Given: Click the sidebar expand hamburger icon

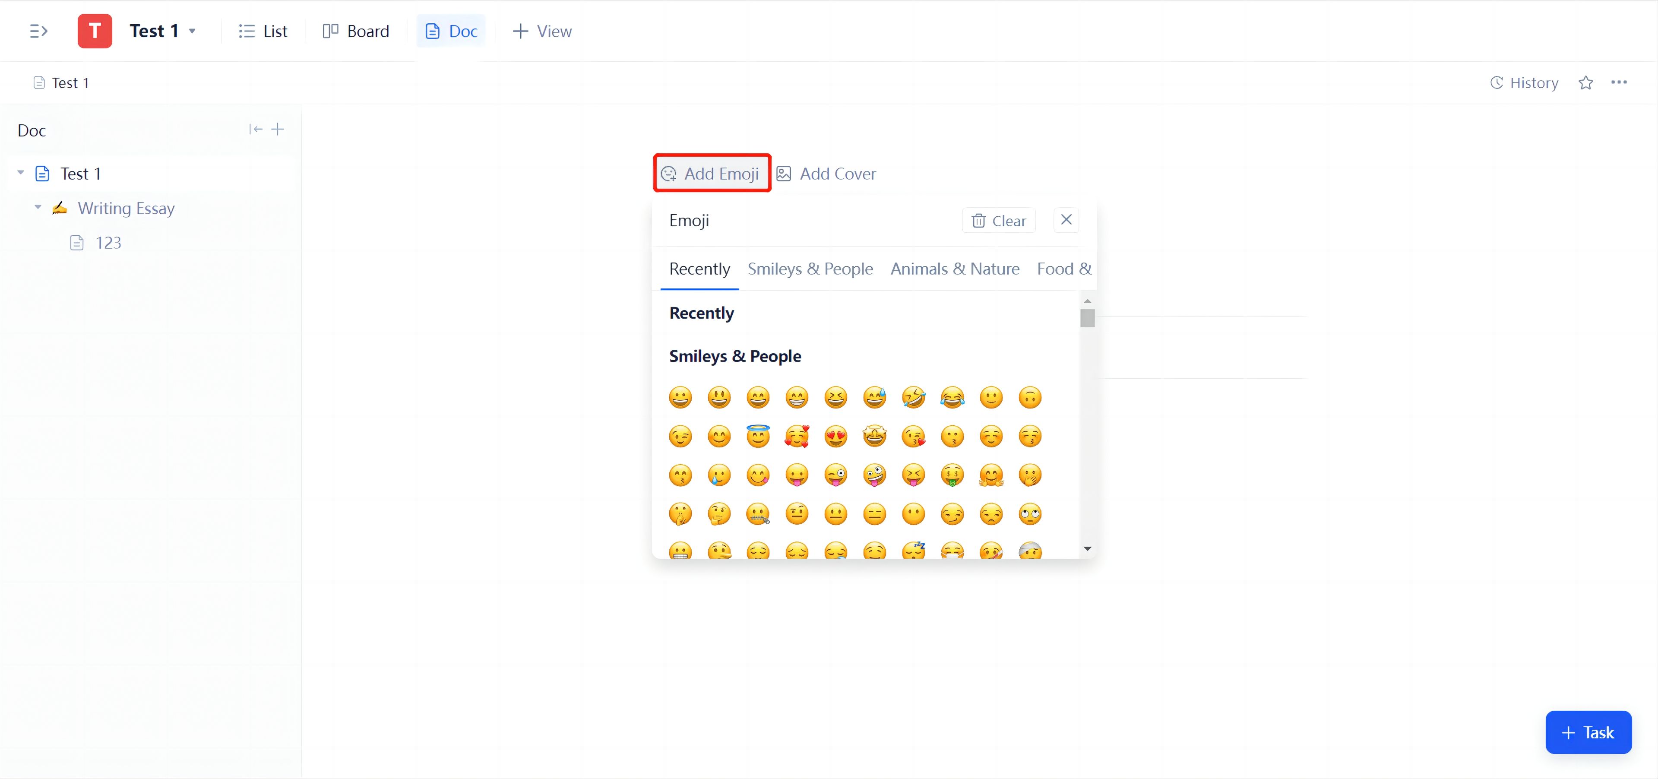Looking at the screenshot, I should point(38,31).
